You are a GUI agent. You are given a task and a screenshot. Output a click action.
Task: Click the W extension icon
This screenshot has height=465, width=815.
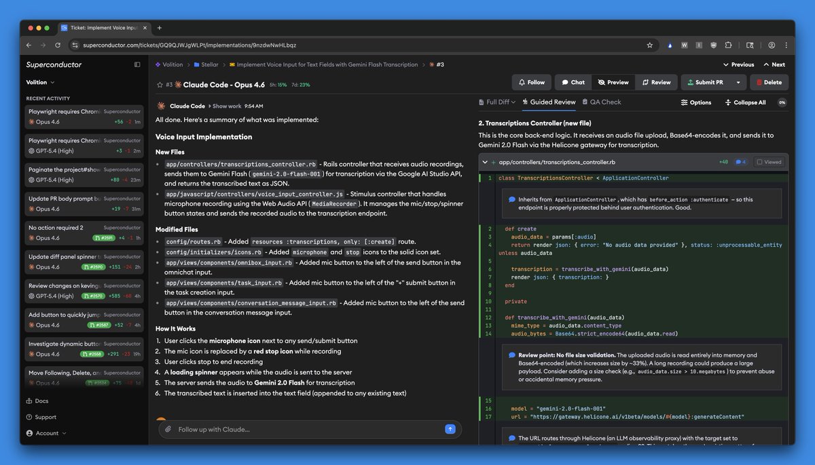[685, 45]
